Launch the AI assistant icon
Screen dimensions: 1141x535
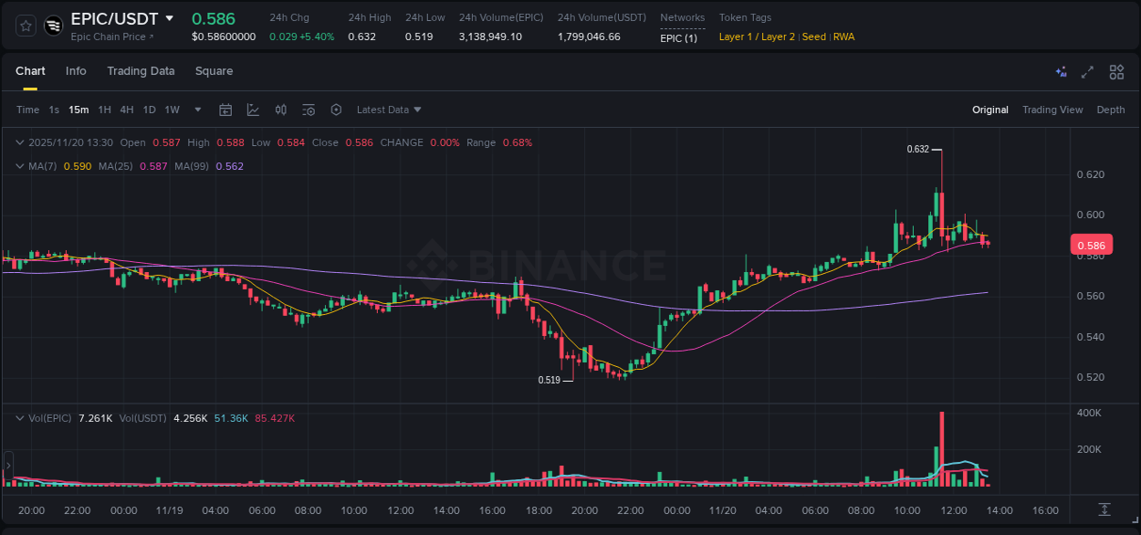click(1061, 71)
